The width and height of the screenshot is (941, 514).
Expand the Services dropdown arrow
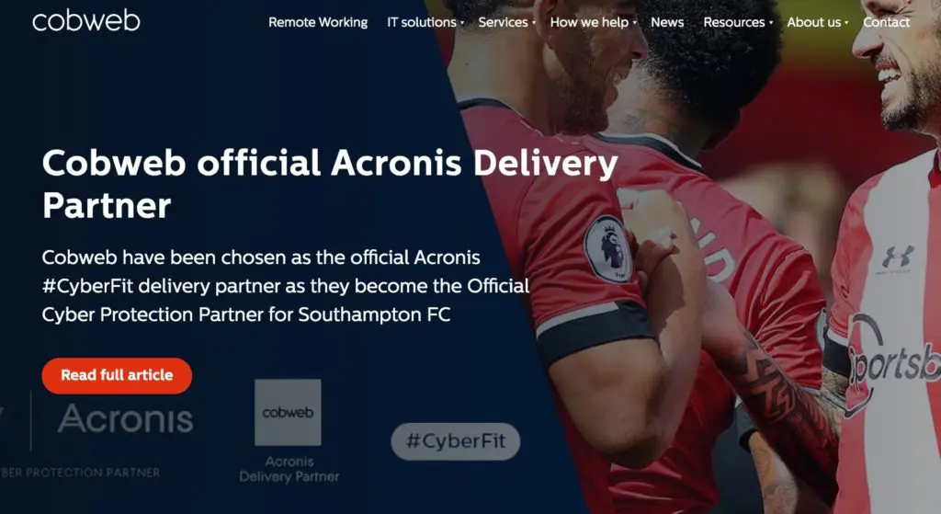(x=534, y=23)
